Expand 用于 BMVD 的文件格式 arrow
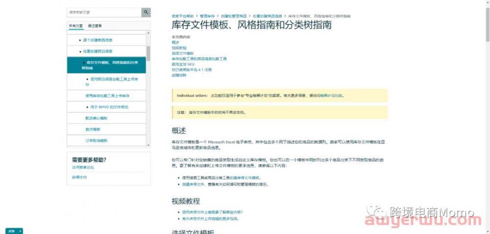This screenshot has height=234, width=490. (x=88, y=107)
